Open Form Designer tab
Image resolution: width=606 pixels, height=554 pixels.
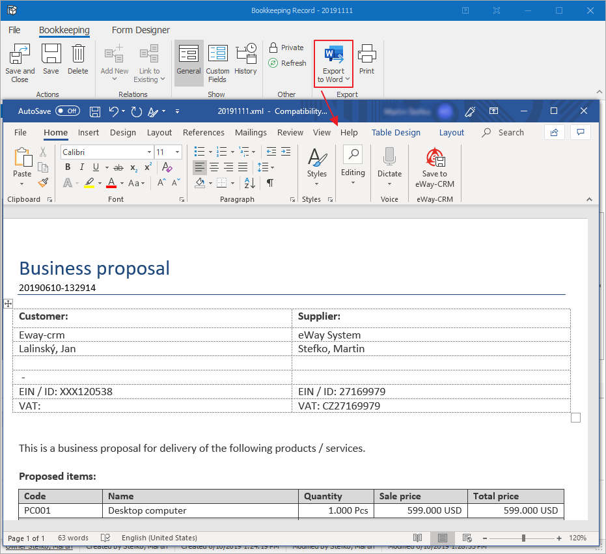141,30
